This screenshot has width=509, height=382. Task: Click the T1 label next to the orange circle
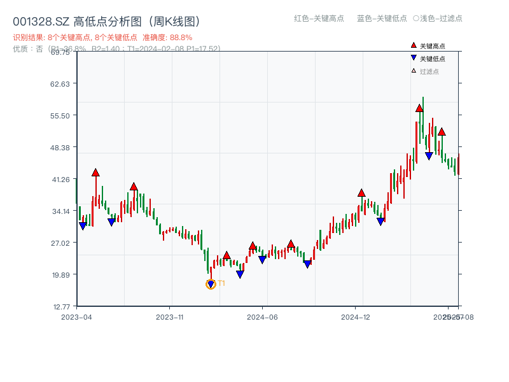pos(222,283)
